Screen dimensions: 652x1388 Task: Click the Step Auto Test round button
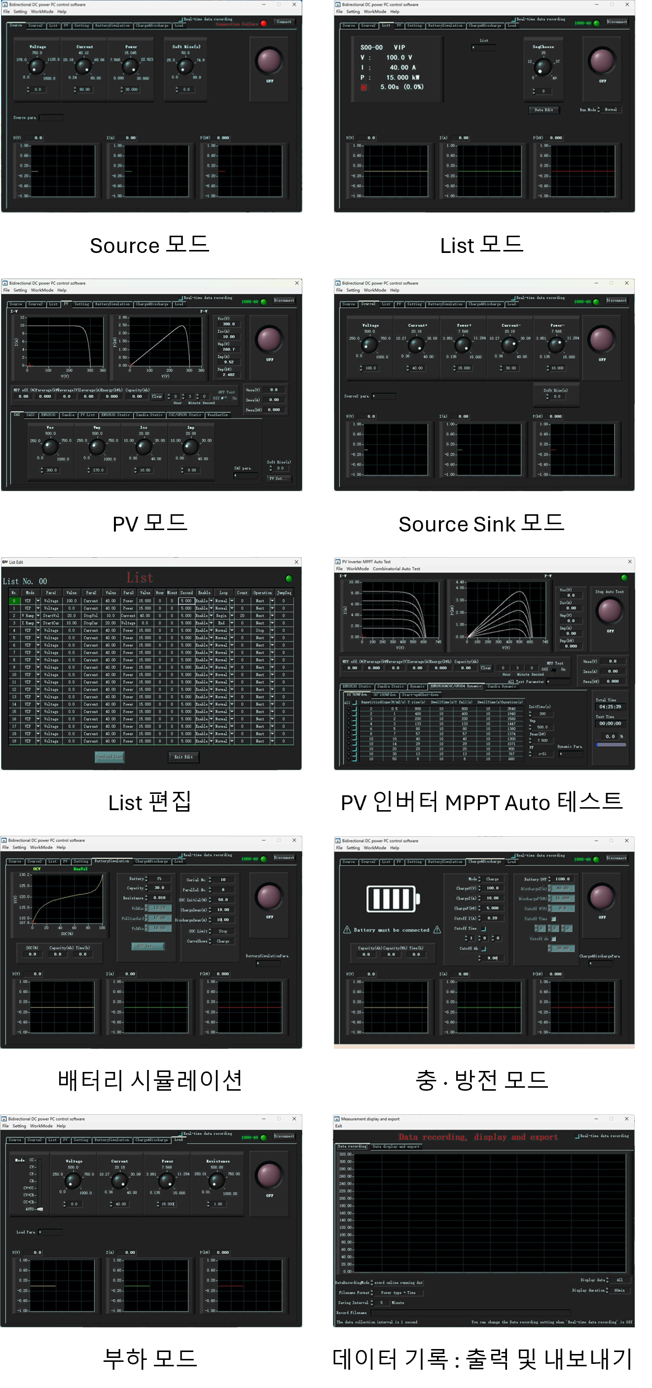point(610,610)
